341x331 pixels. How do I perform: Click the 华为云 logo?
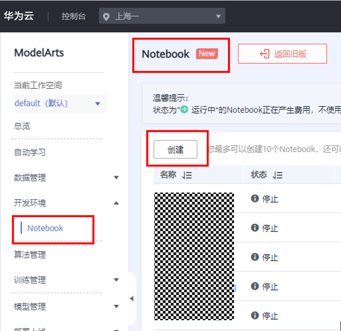click(x=19, y=16)
